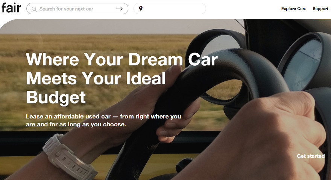
Task: Click the Get started link
Action: click(311, 156)
